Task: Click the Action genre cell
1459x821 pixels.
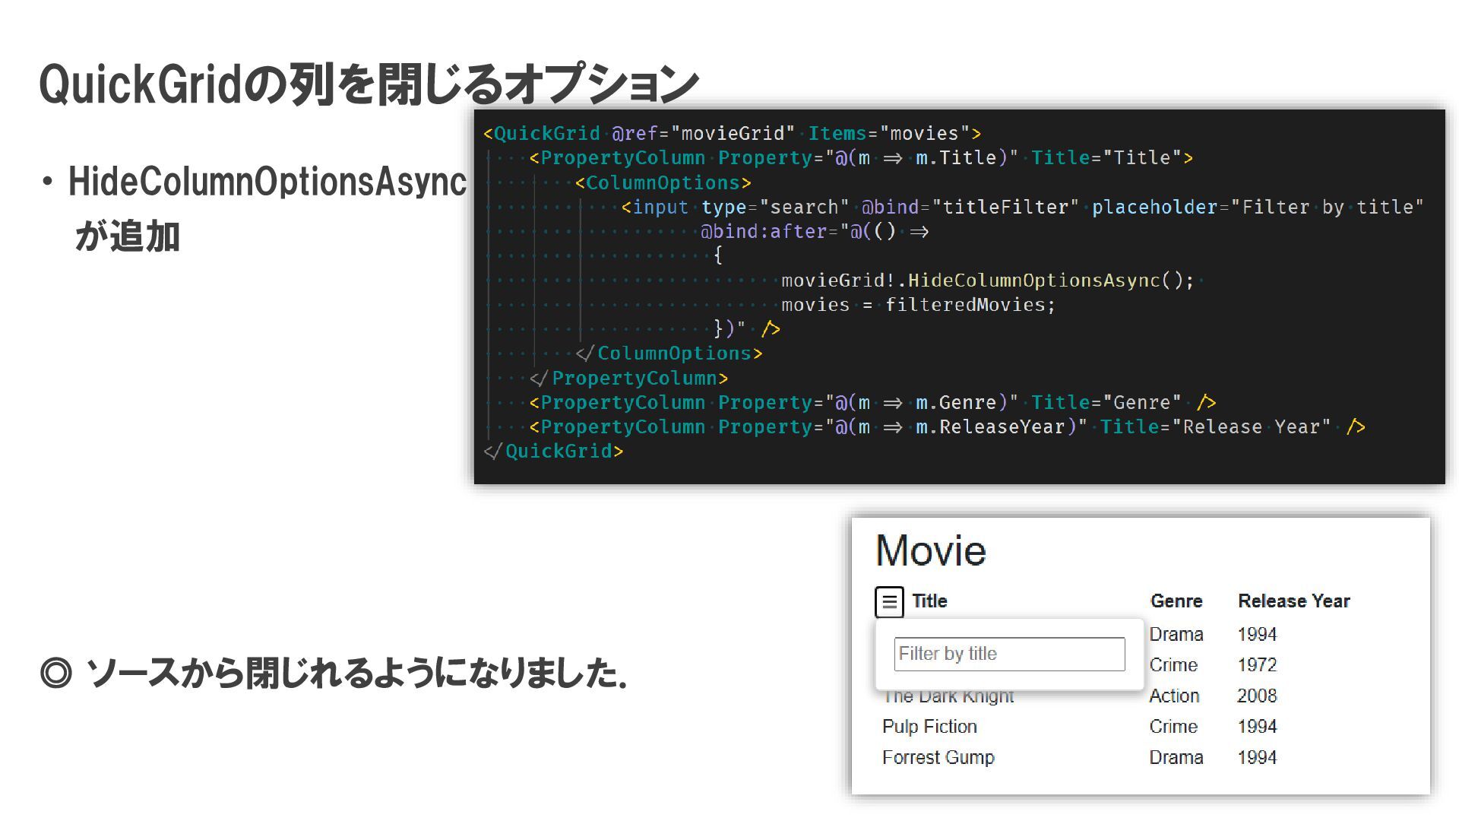Action: click(x=1174, y=696)
